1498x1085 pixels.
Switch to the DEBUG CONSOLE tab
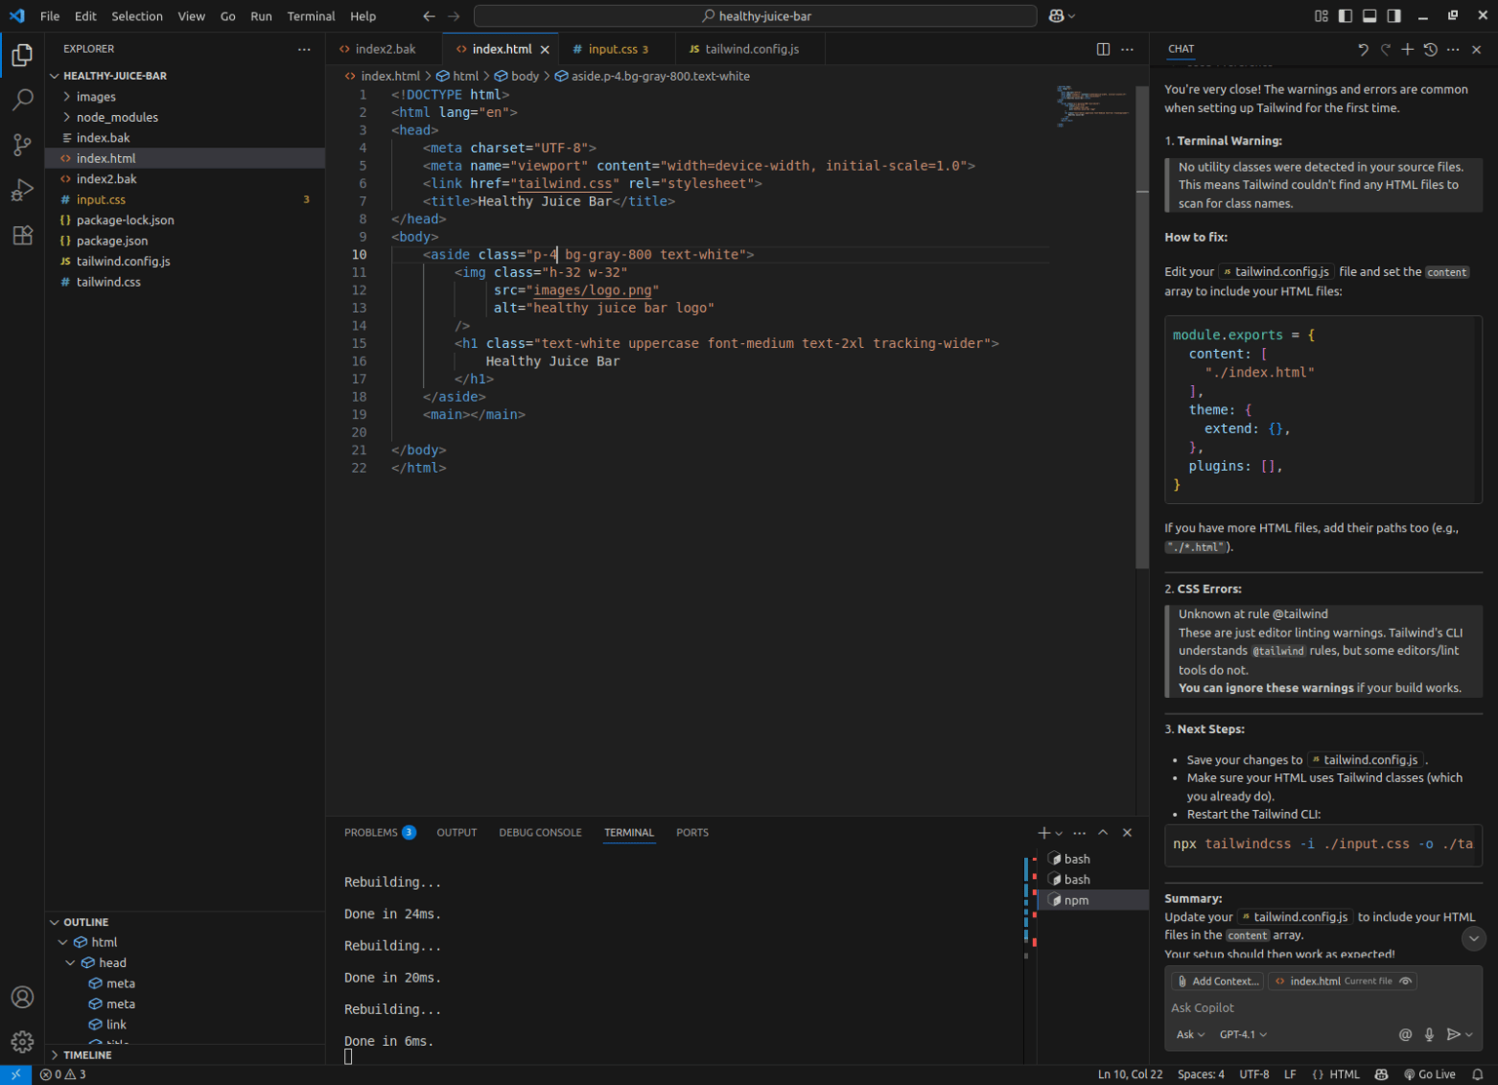[x=540, y=833]
